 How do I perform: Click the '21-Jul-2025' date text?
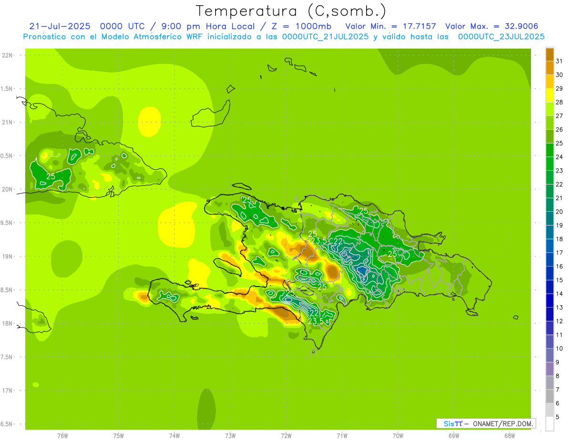[60, 26]
